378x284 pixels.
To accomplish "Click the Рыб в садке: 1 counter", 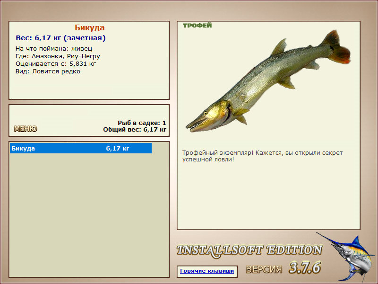I will pos(142,123).
